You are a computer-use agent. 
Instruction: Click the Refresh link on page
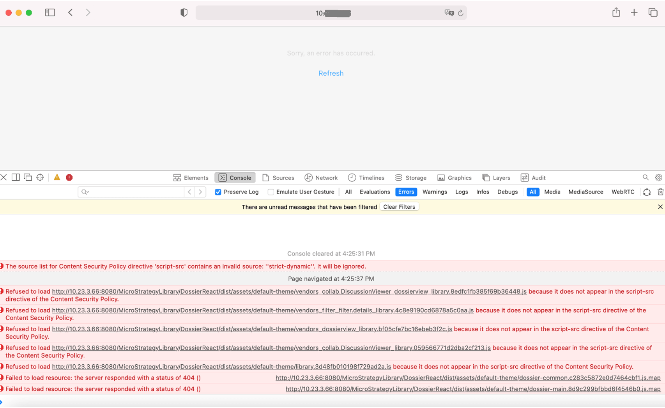coord(331,73)
